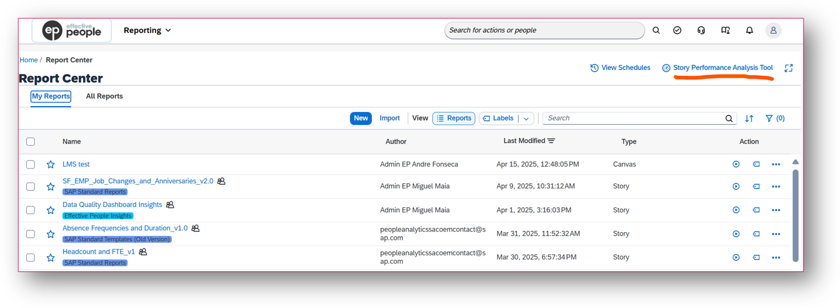Click the Effective People Insights label

click(x=98, y=216)
